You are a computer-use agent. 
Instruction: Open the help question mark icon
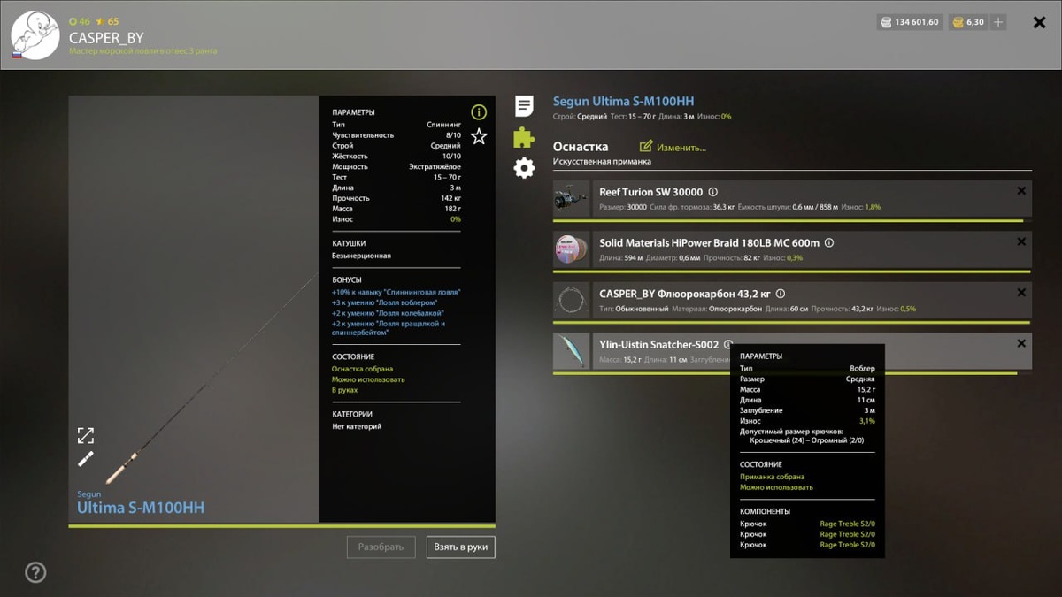click(x=35, y=572)
